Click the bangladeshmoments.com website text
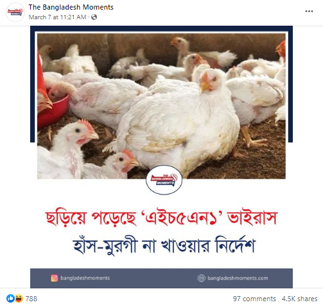 coord(238,278)
